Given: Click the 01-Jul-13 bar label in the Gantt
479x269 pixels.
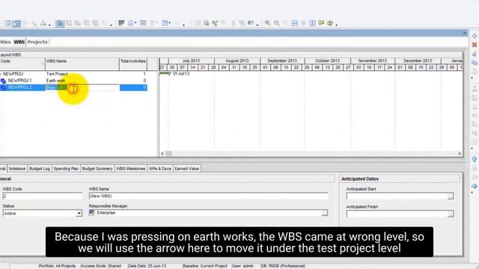Looking at the screenshot, I should (181, 74).
